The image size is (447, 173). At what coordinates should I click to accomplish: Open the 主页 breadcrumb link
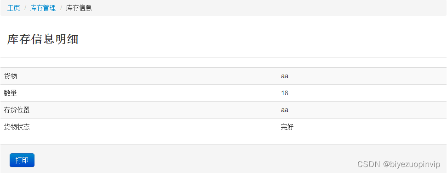tap(14, 8)
